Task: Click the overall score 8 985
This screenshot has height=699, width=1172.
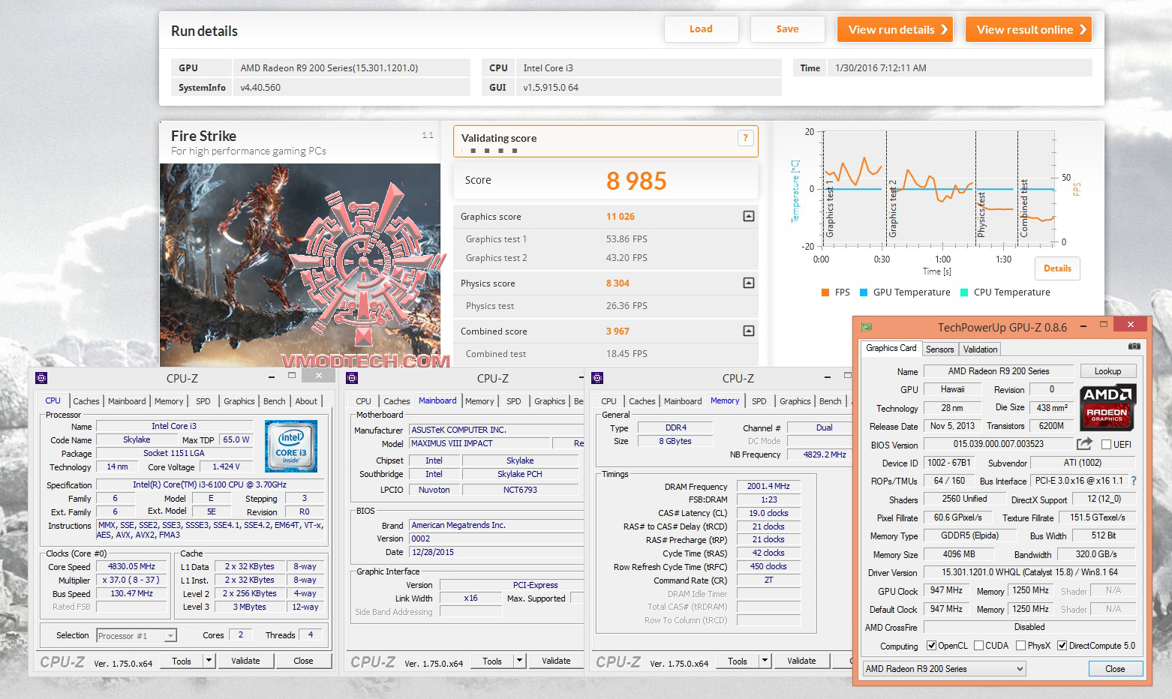Action: point(636,181)
